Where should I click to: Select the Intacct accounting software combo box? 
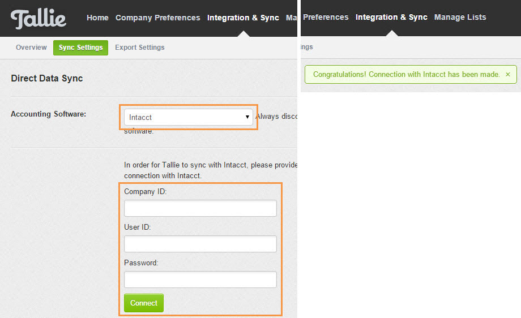[x=189, y=117]
